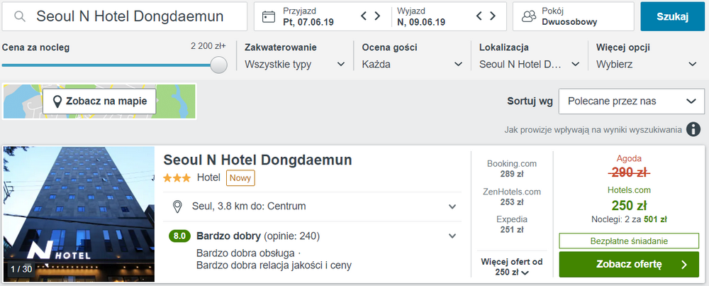This screenshot has width=709, height=286.
Task: Click the map pin icon on map button
Action: click(57, 101)
